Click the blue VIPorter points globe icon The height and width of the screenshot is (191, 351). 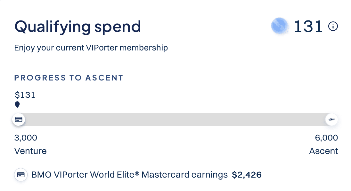click(x=279, y=26)
